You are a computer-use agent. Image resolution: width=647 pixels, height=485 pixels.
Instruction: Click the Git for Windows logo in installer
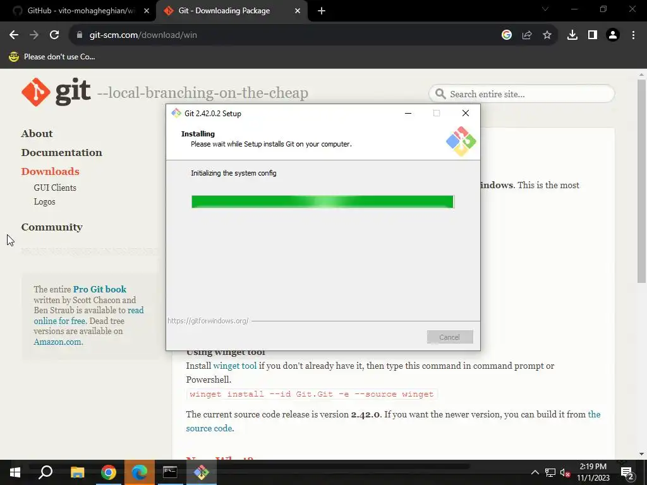461,141
